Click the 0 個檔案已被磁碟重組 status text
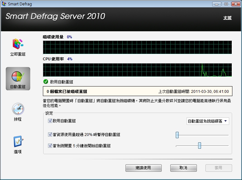This screenshot has height=180, width=242. 67,92
